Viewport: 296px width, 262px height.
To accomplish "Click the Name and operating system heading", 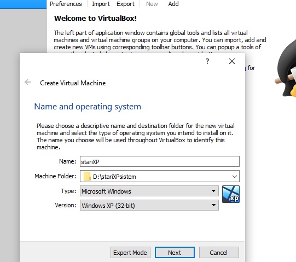I will click(x=88, y=107).
